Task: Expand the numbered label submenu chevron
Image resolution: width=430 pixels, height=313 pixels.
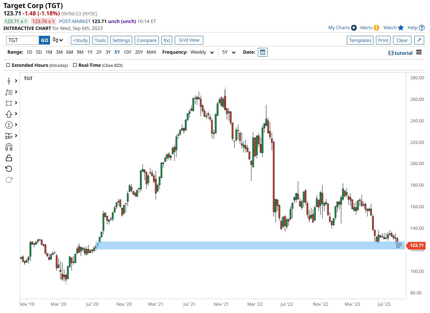Action: point(16,125)
